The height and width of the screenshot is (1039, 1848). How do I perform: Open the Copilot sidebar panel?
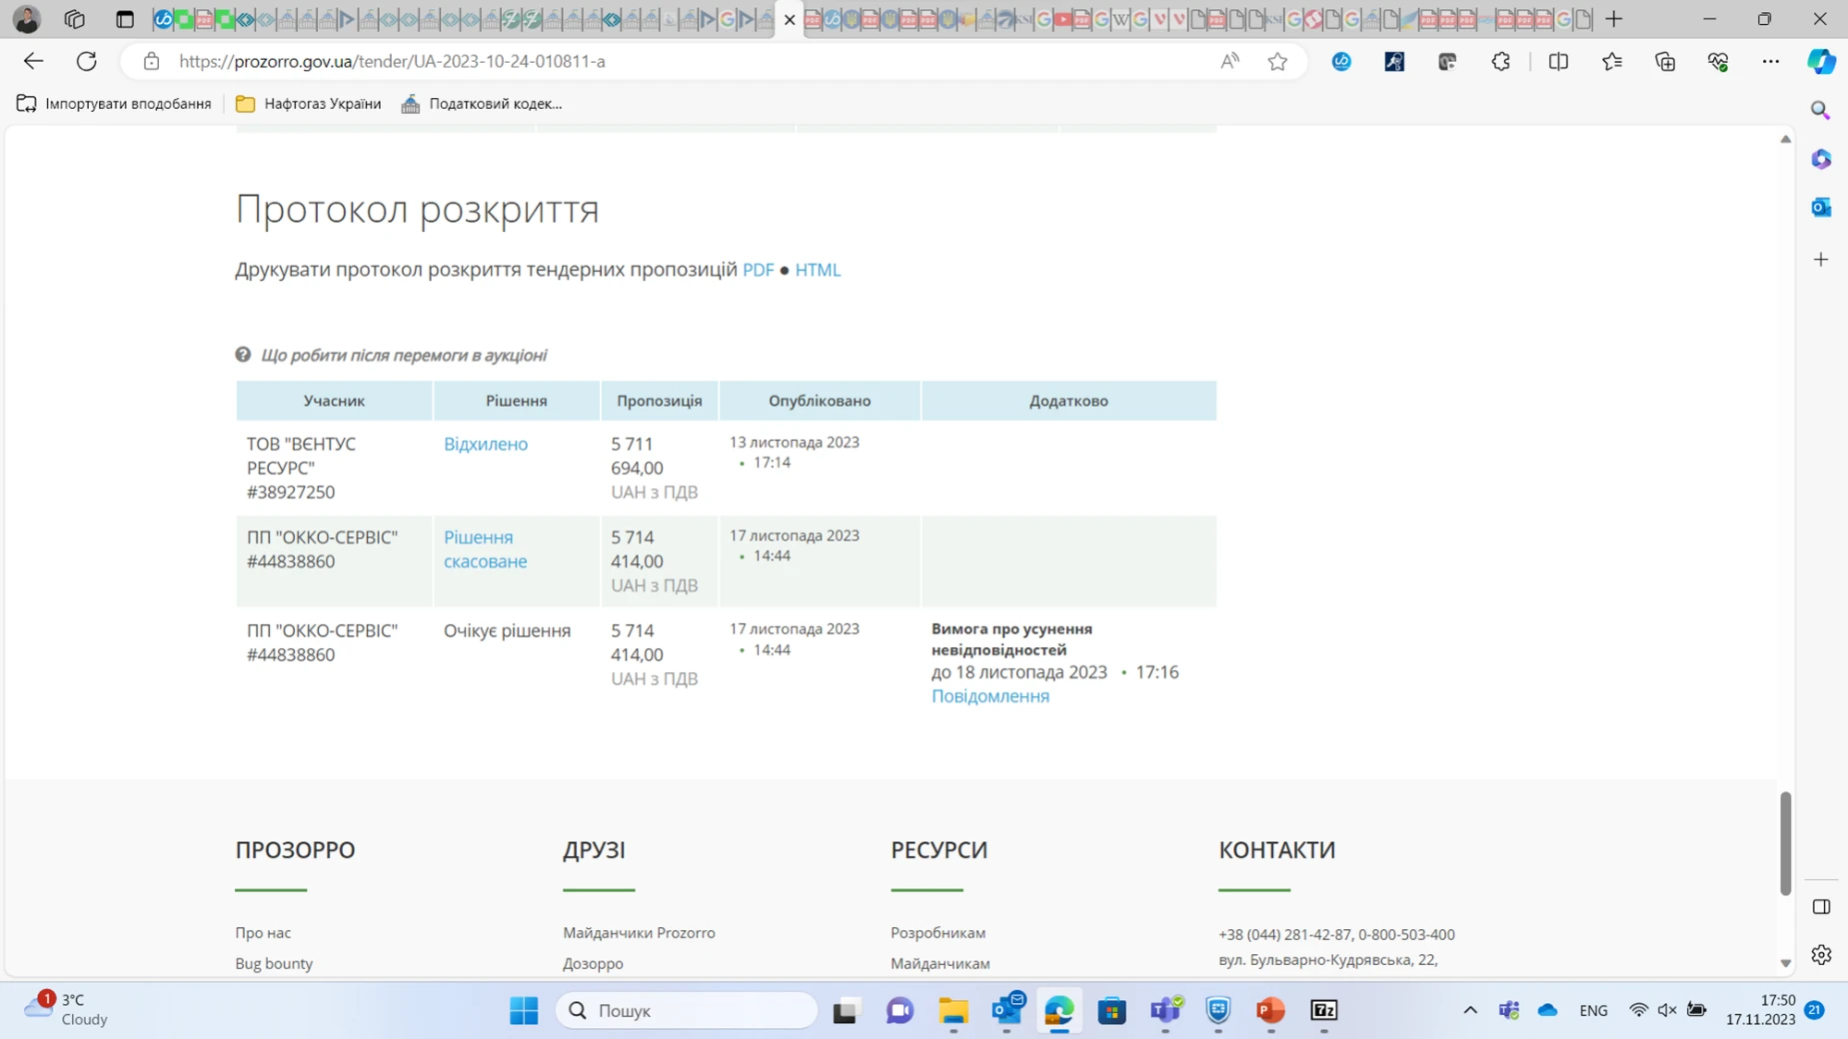tap(1820, 61)
